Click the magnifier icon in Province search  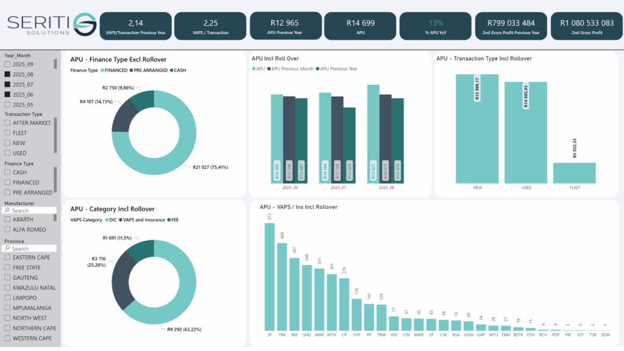tap(7, 249)
